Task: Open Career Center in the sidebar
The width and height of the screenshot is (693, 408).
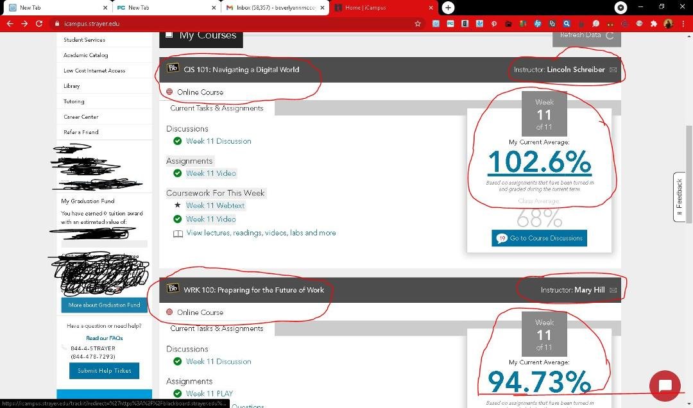Action: coord(81,117)
